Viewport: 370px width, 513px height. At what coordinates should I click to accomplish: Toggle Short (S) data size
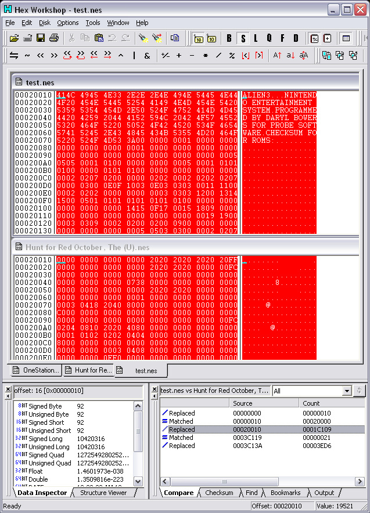coord(243,39)
